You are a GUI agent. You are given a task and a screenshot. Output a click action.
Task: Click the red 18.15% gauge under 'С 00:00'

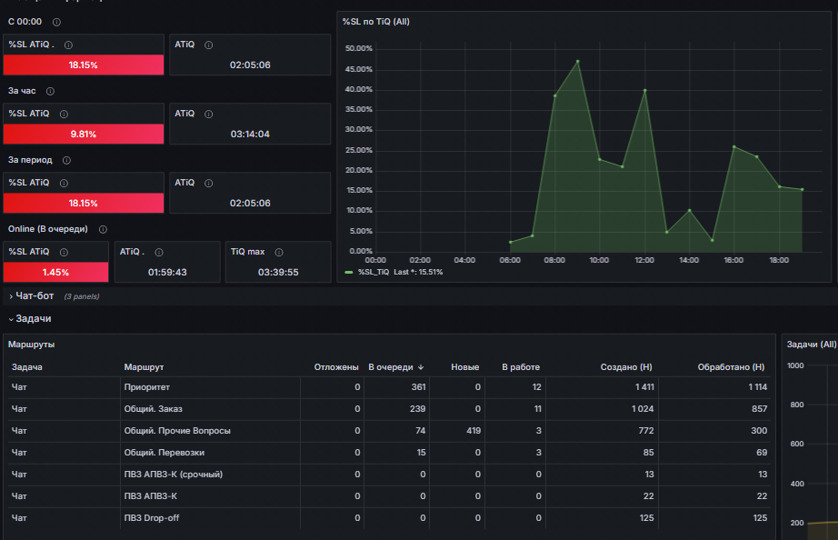[x=84, y=65]
